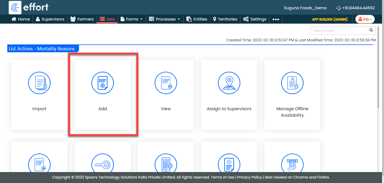This screenshot has width=384, height=183.
Task: Open the Assign to Supervisors map icon
Action: (229, 83)
